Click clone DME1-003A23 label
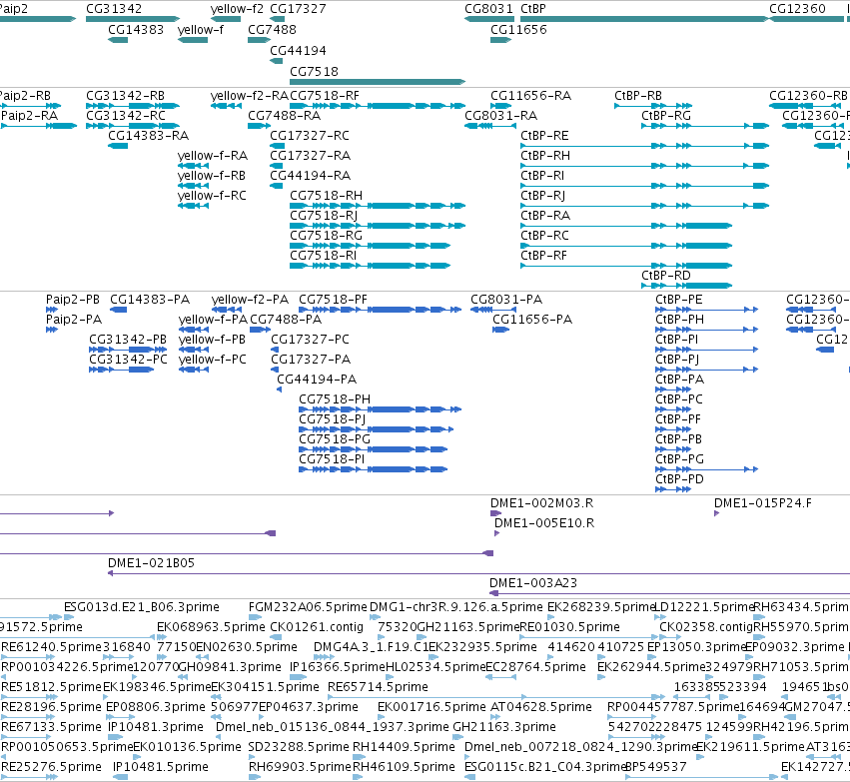 click(533, 583)
